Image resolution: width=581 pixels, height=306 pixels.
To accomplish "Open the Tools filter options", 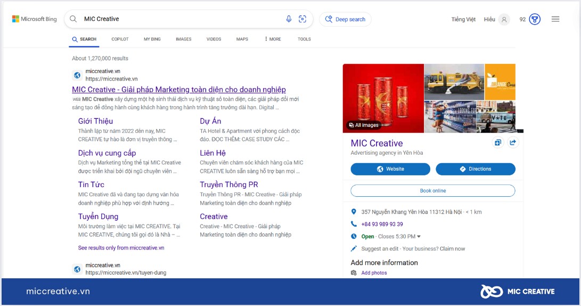I will click(304, 39).
